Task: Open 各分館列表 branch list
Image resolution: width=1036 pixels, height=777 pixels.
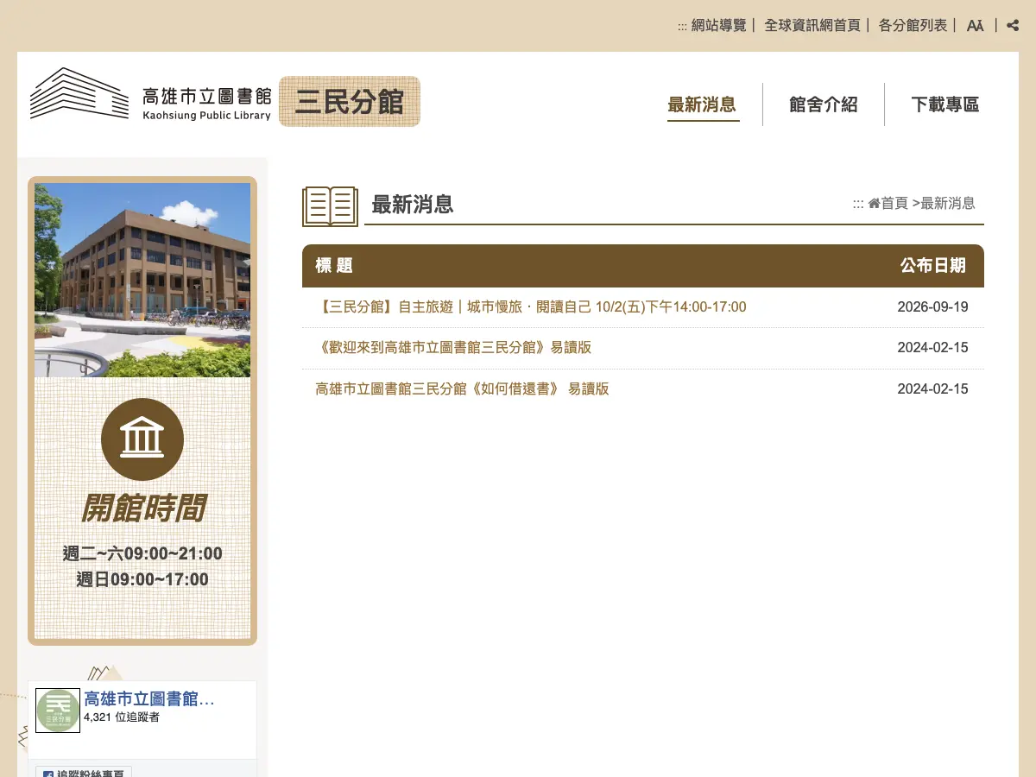Action: [913, 26]
